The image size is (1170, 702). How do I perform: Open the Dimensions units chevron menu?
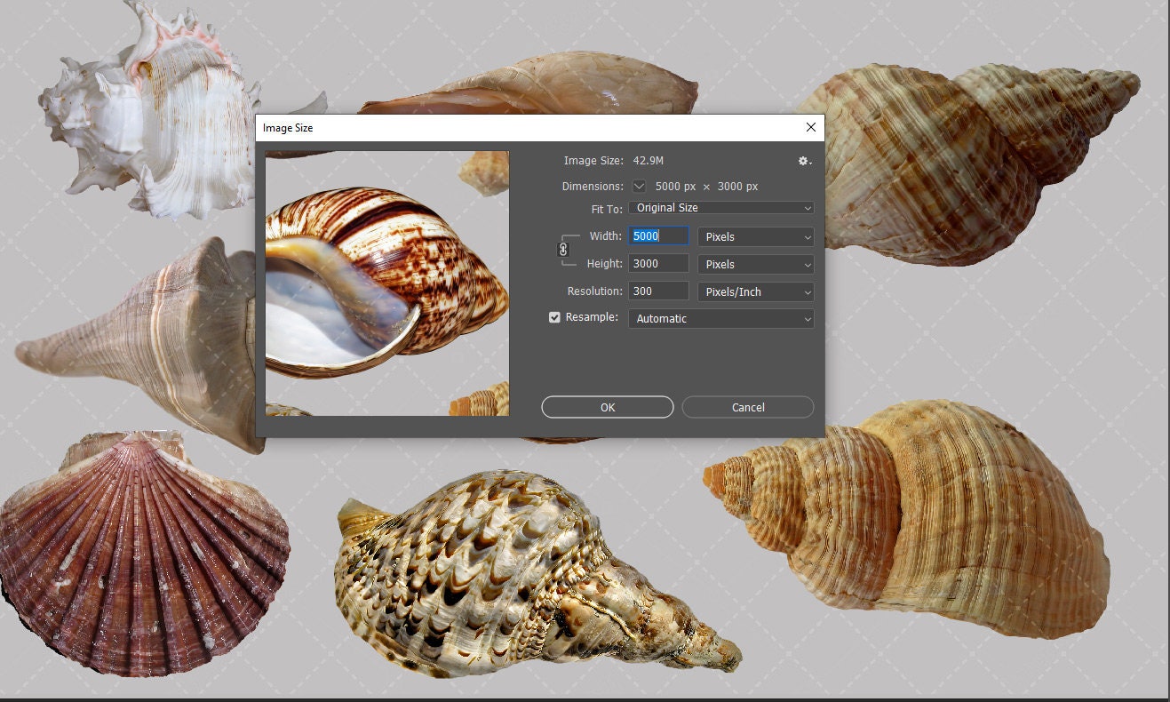639,186
